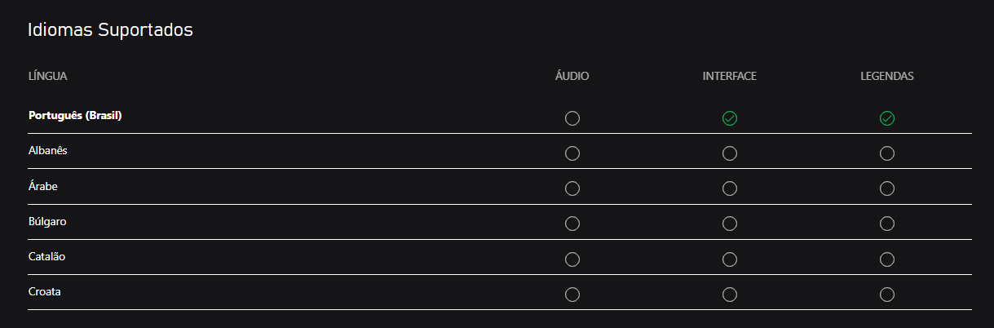Click the Catalão language name
Viewport: 994px width, 328px height.
(x=47, y=256)
